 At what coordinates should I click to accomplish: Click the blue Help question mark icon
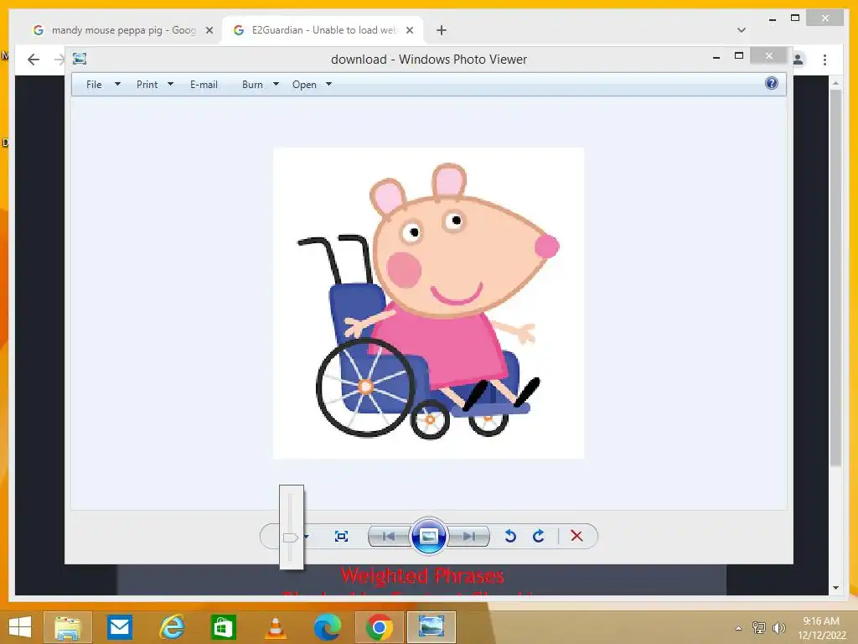coord(772,83)
